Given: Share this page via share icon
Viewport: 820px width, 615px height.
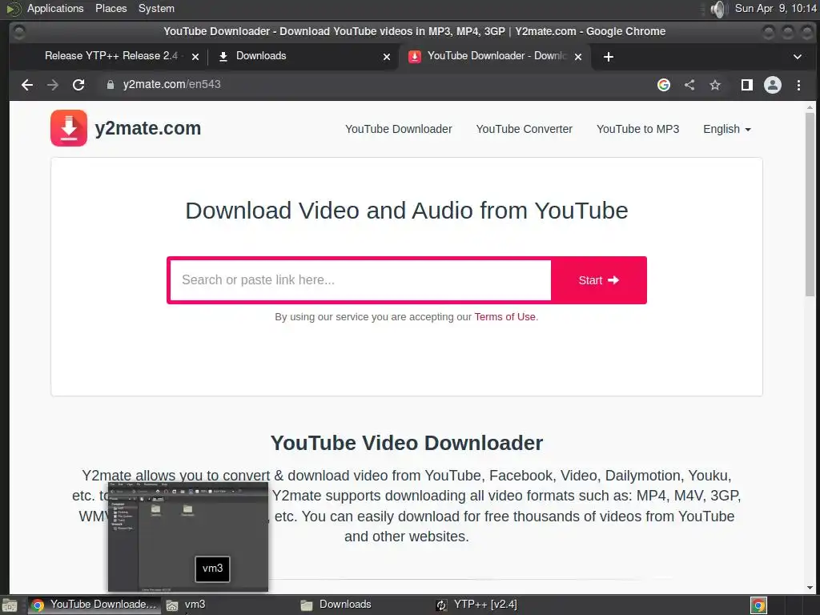Looking at the screenshot, I should [689, 85].
